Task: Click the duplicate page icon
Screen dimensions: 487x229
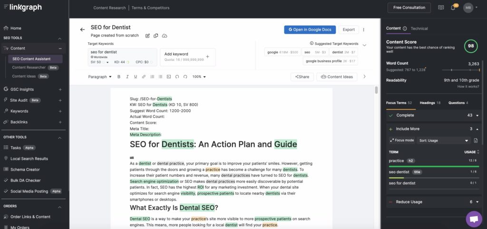Action: (x=156, y=36)
